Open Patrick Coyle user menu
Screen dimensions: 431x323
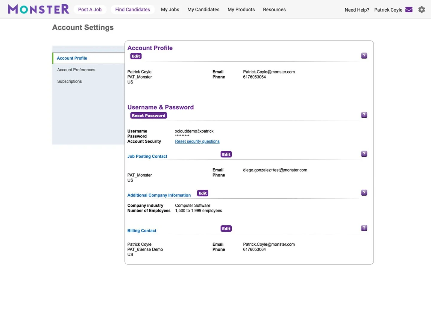point(388,10)
